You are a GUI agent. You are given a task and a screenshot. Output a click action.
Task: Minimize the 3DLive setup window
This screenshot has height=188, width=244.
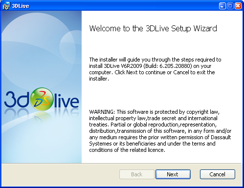[x=222, y=6]
